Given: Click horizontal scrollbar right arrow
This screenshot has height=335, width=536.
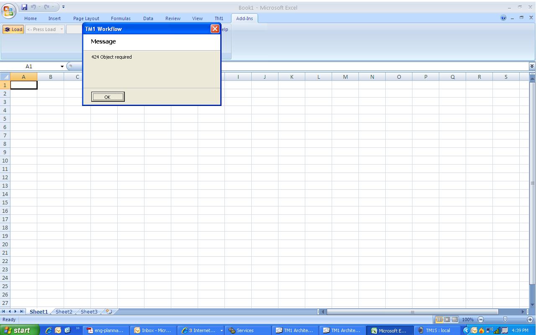Looking at the screenshot, I should tap(523, 312).
